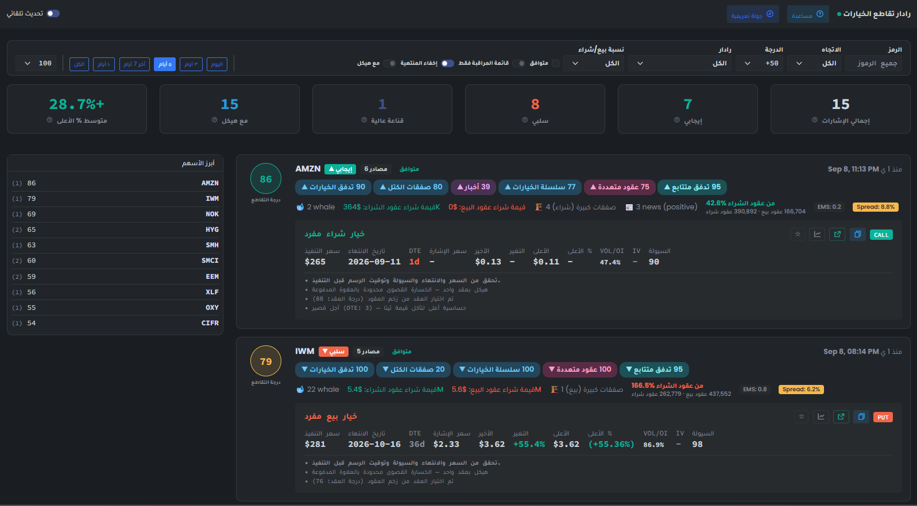Open the نسبة بيع/شراء ratio dropdown
The image size is (917, 506).
point(593,63)
